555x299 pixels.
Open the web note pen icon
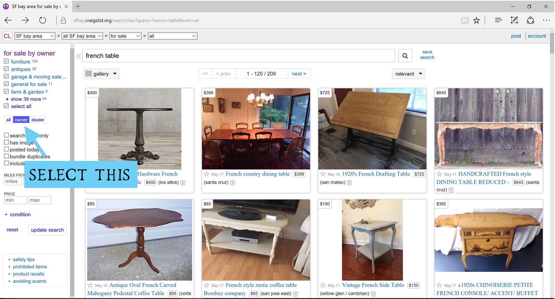pos(514,20)
